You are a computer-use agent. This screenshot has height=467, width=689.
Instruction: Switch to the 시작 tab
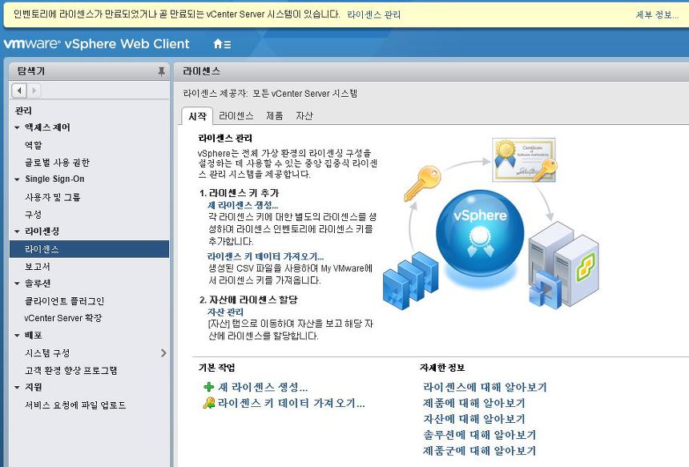(x=197, y=116)
